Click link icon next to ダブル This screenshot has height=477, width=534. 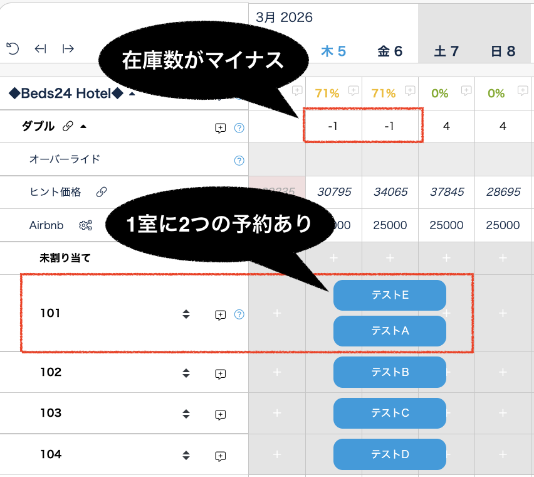coord(68,127)
